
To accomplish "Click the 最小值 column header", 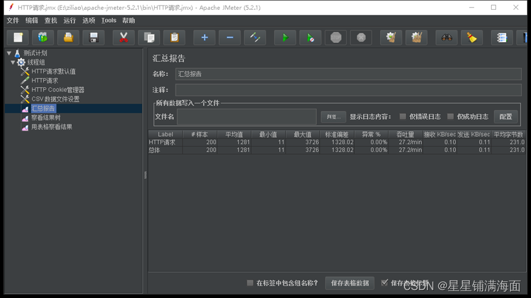I will [268, 135].
